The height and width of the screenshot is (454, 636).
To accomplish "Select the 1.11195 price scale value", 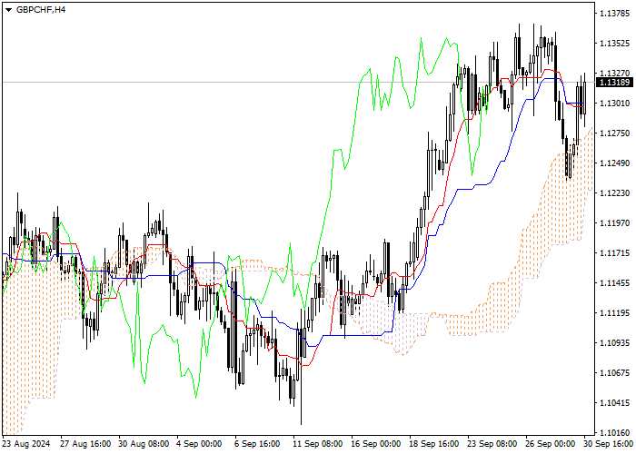I will pos(615,313).
